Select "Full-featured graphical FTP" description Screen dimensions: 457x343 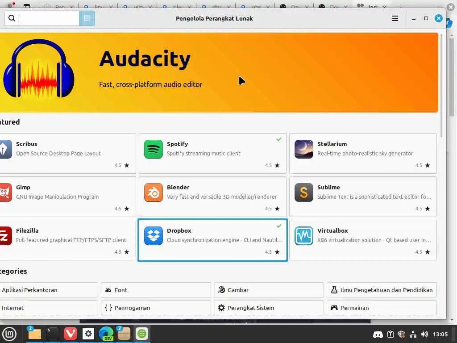pyautogui.click(x=71, y=240)
